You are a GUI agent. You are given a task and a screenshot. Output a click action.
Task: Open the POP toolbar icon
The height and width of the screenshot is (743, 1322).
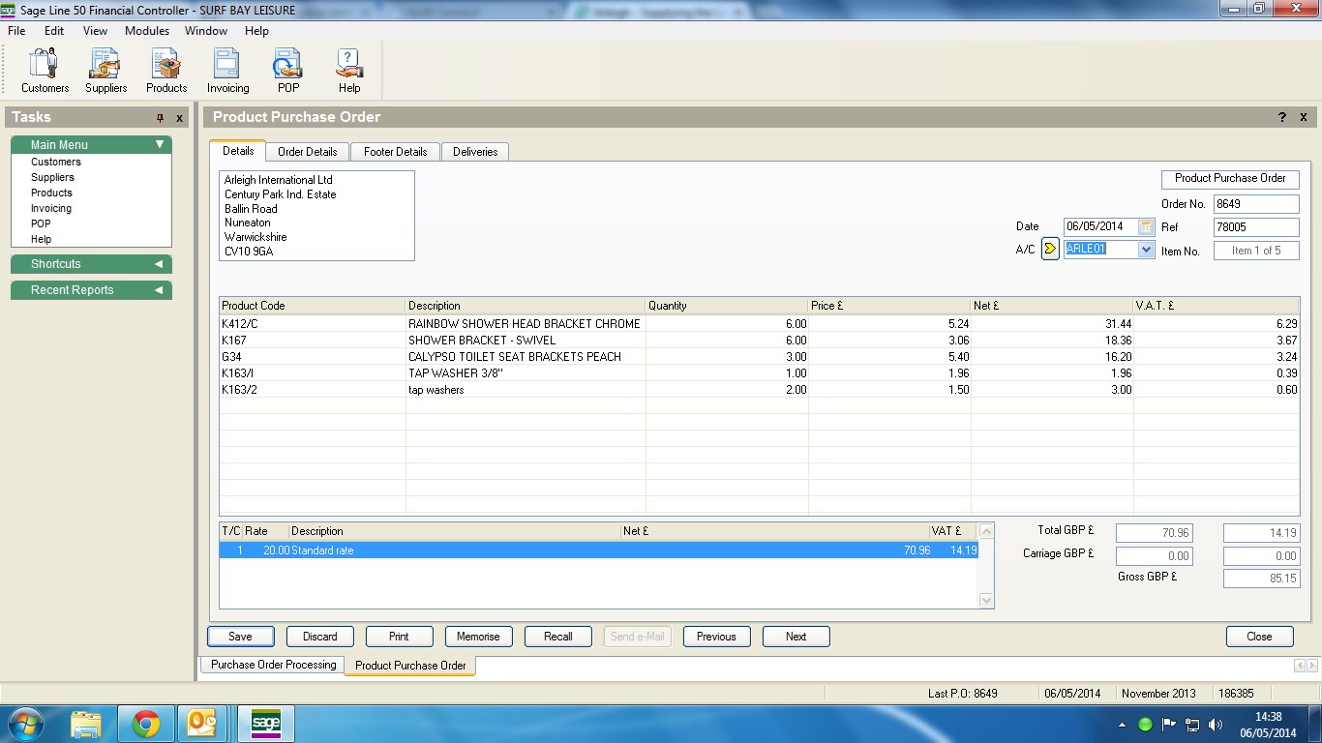click(x=288, y=70)
